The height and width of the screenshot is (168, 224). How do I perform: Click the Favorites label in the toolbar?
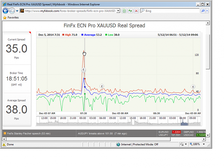[x=13, y=18]
